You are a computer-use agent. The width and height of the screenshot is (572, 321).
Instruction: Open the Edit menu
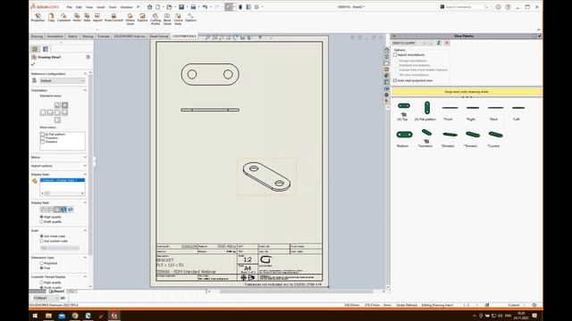point(79,7)
